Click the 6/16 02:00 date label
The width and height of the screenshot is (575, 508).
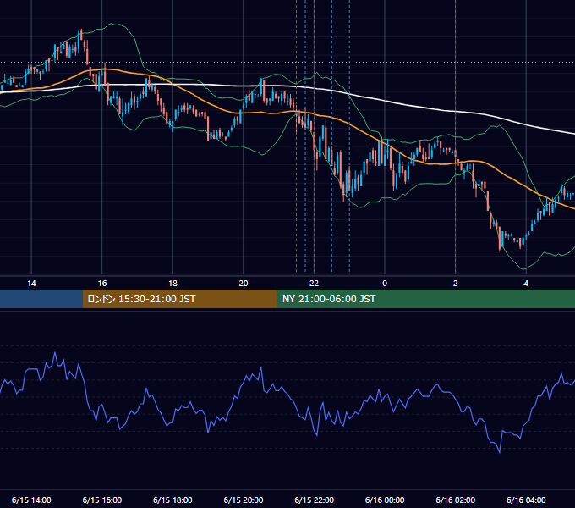[456, 500]
